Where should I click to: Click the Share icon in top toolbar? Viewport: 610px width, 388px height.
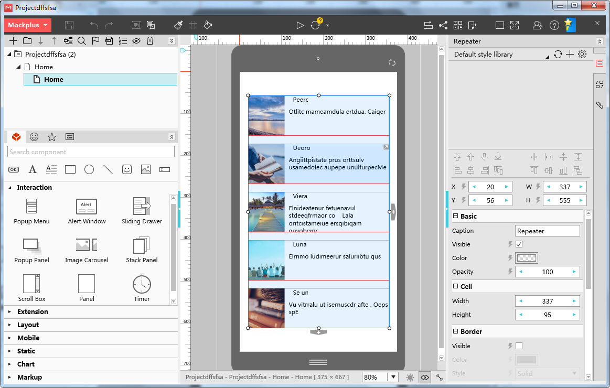coord(443,25)
